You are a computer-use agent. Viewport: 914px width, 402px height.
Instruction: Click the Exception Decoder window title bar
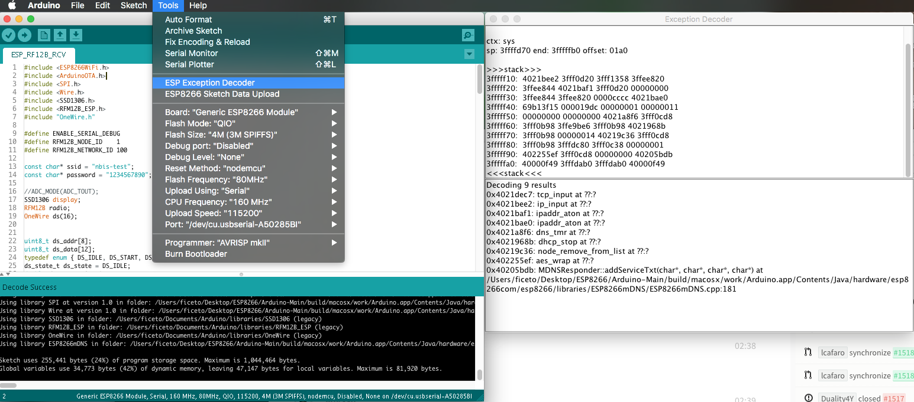tap(699, 19)
